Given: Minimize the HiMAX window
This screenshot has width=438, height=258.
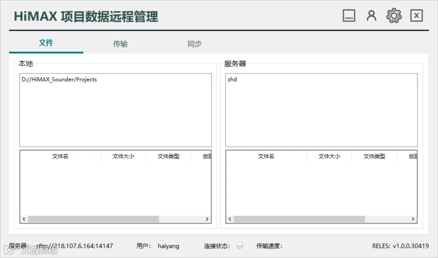Looking at the screenshot, I should click(x=349, y=16).
